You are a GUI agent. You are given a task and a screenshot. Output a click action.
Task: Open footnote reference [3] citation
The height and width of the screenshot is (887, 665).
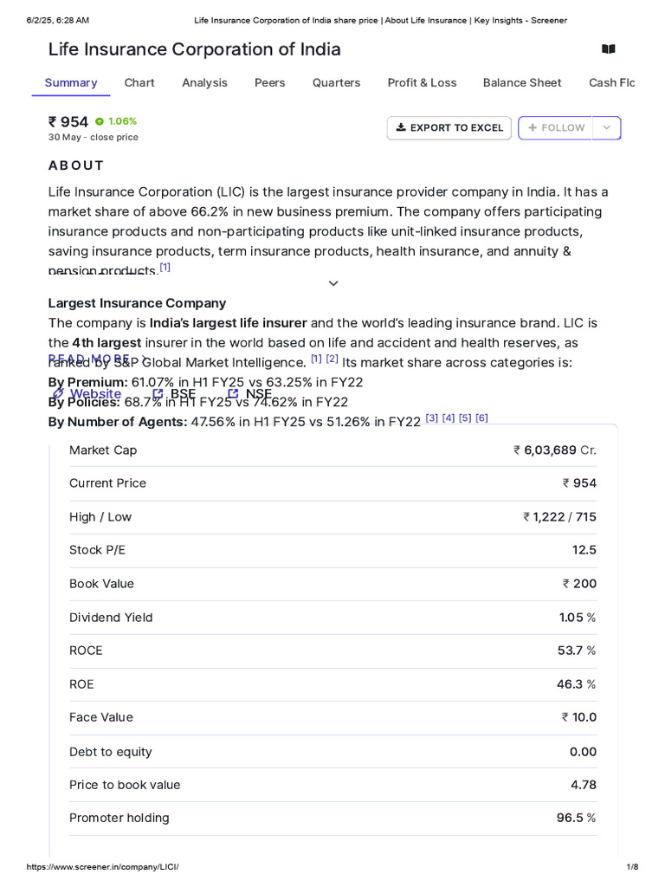431,418
